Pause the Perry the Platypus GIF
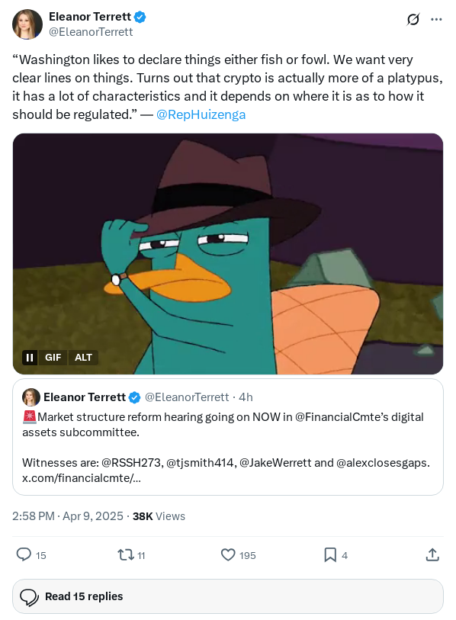 pos(29,357)
